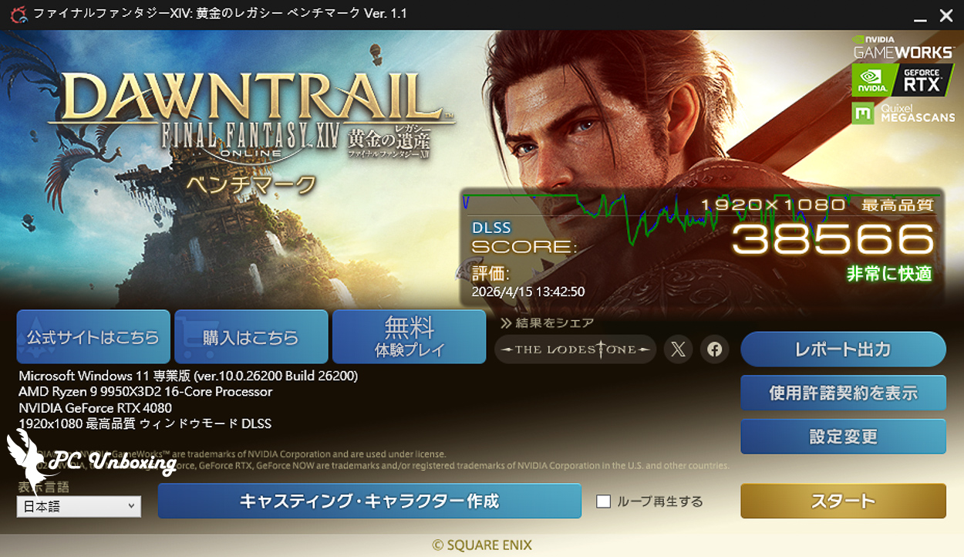Open the 設定変更 settings button
Viewport: 964px width, 557px height.
point(843,437)
